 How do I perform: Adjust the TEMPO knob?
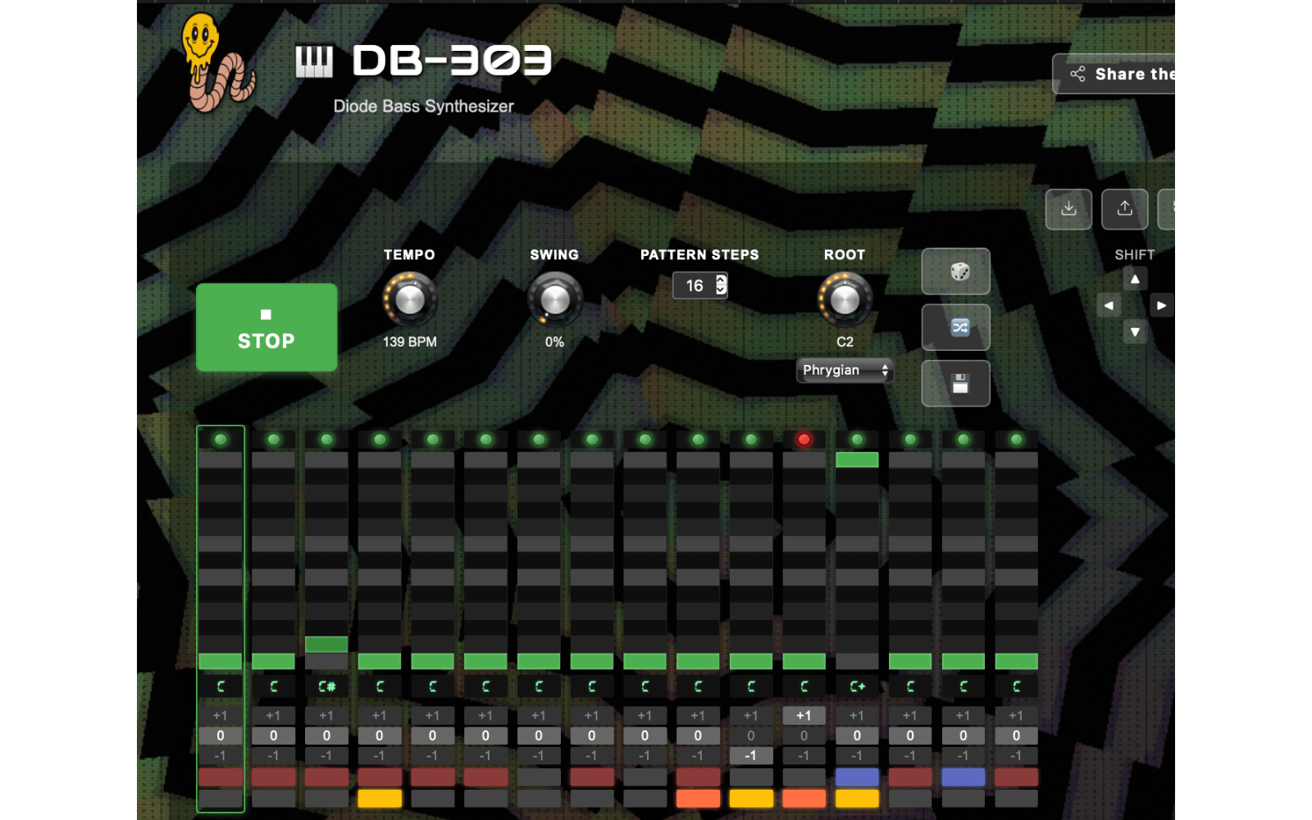tap(409, 300)
